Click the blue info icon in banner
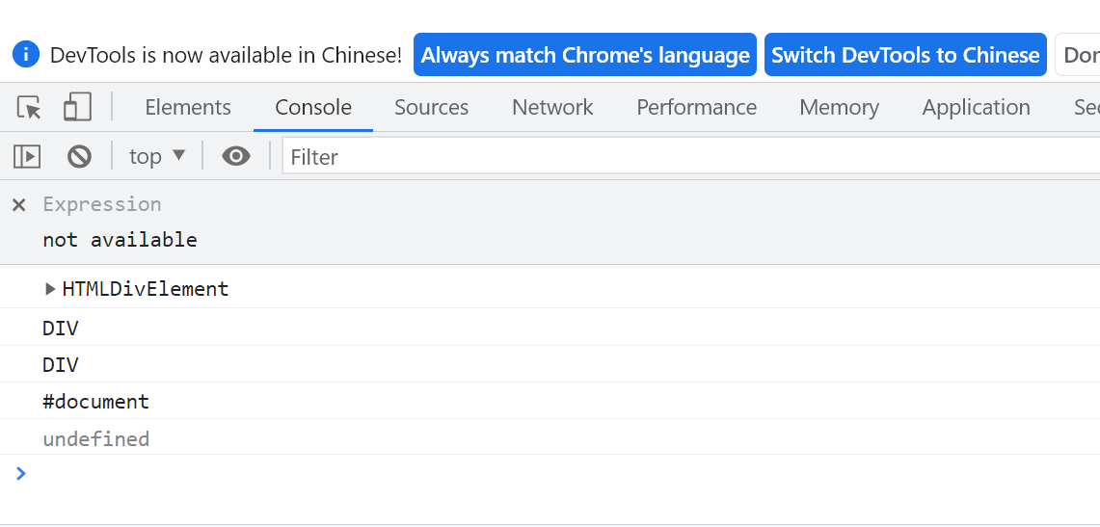This screenshot has height=527, width=1100. 26,54
